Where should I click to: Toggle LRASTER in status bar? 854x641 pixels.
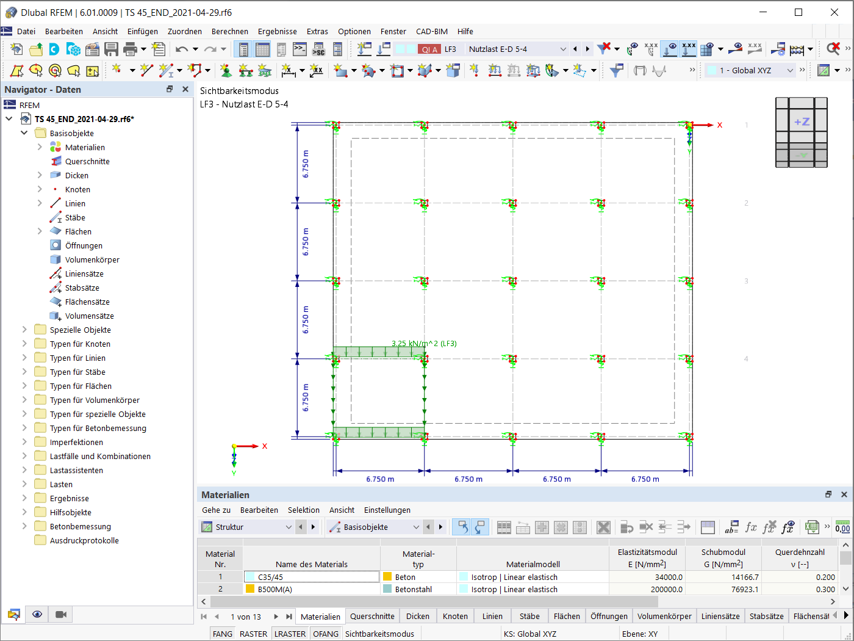(x=290, y=634)
